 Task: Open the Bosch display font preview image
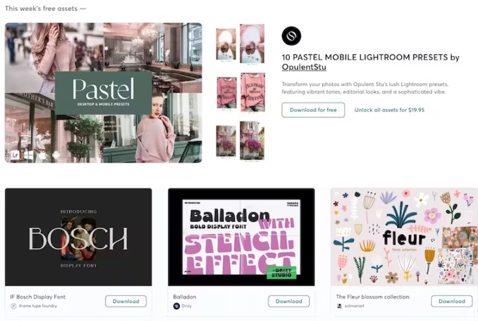point(78,237)
